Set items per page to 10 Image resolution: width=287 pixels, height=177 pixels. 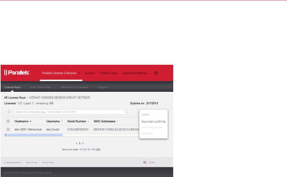tap(81, 149)
